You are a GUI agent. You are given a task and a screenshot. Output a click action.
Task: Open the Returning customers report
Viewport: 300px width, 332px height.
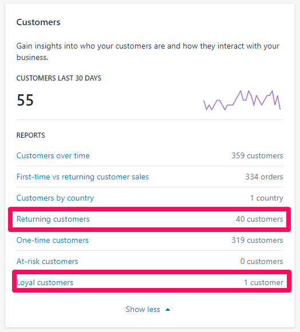(x=53, y=219)
